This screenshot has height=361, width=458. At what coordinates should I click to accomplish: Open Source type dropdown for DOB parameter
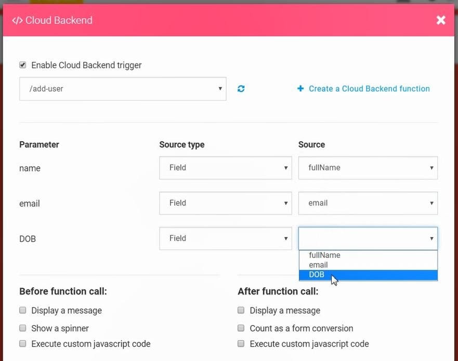(226, 239)
